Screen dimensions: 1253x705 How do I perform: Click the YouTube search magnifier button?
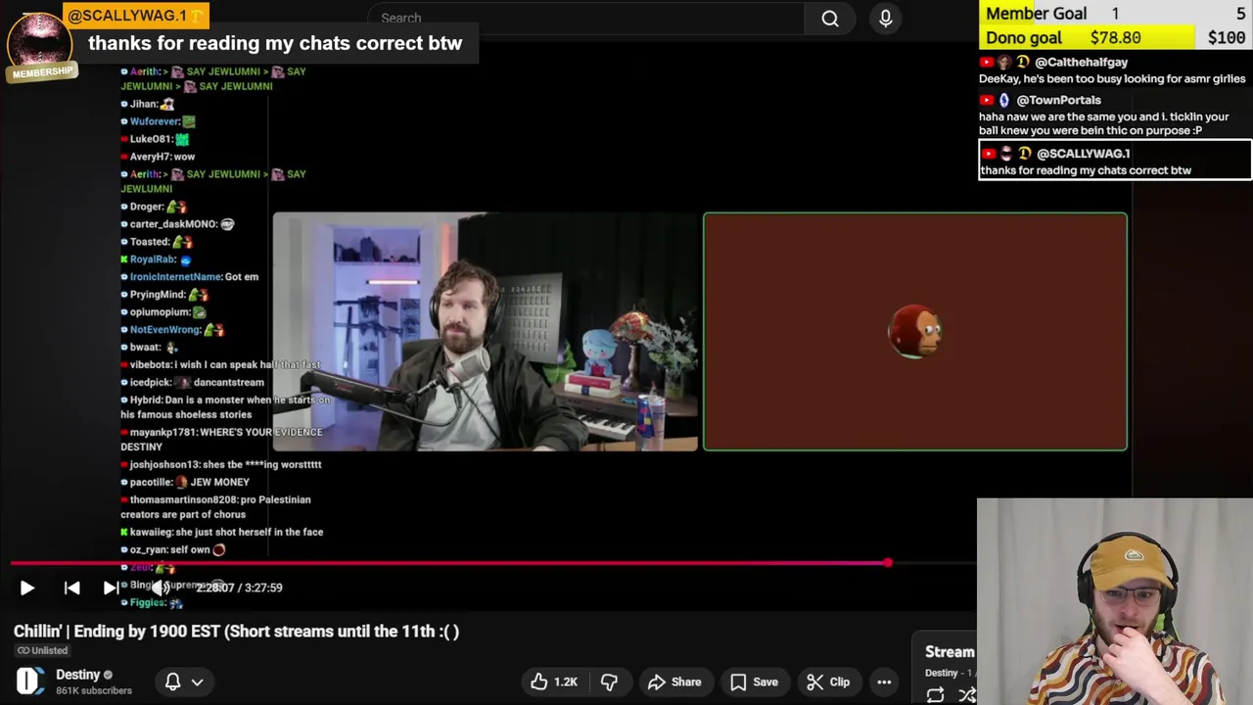pyautogui.click(x=830, y=18)
